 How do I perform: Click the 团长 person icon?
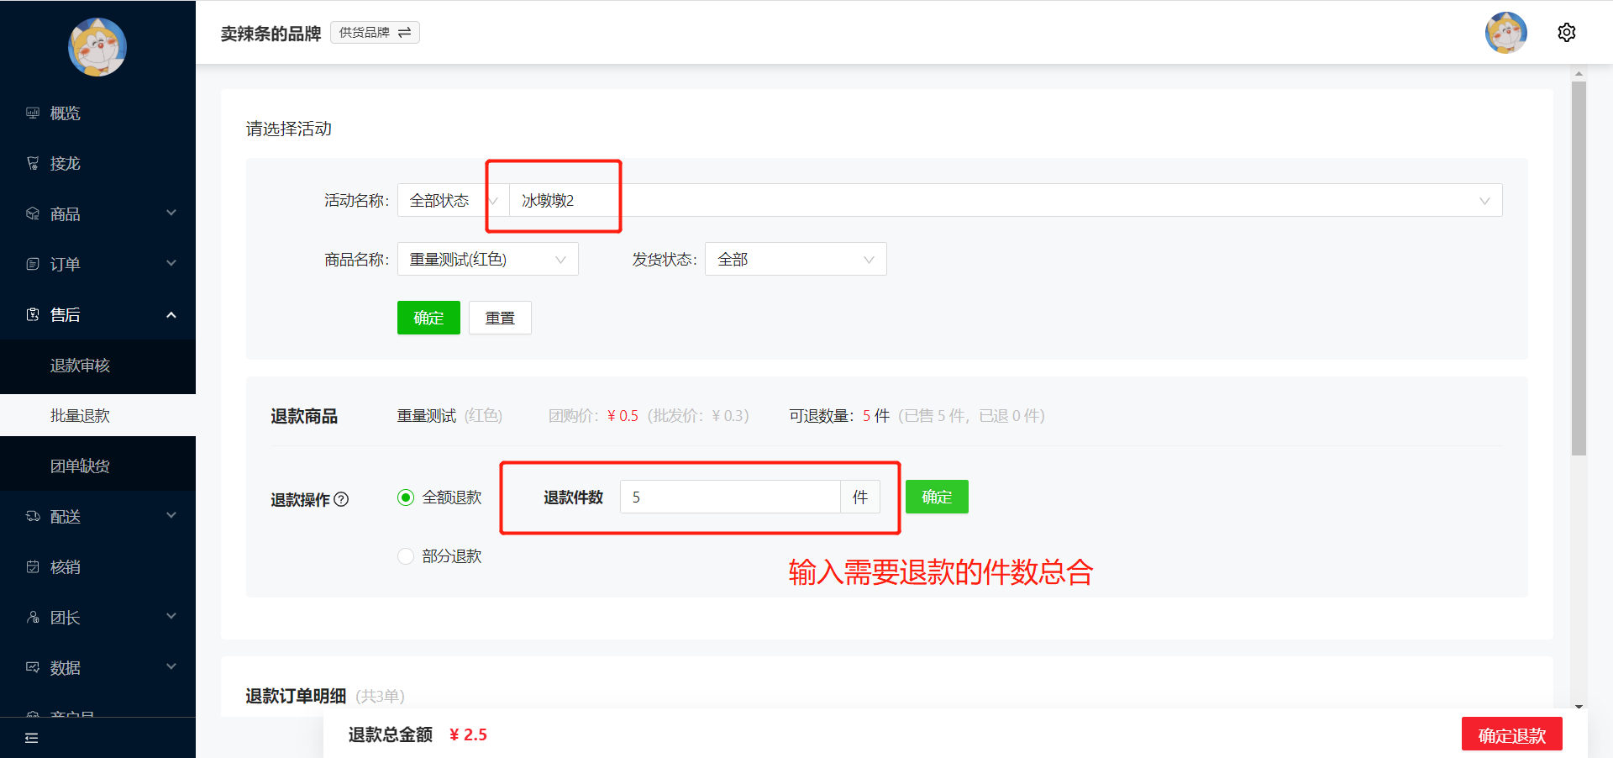coord(33,617)
